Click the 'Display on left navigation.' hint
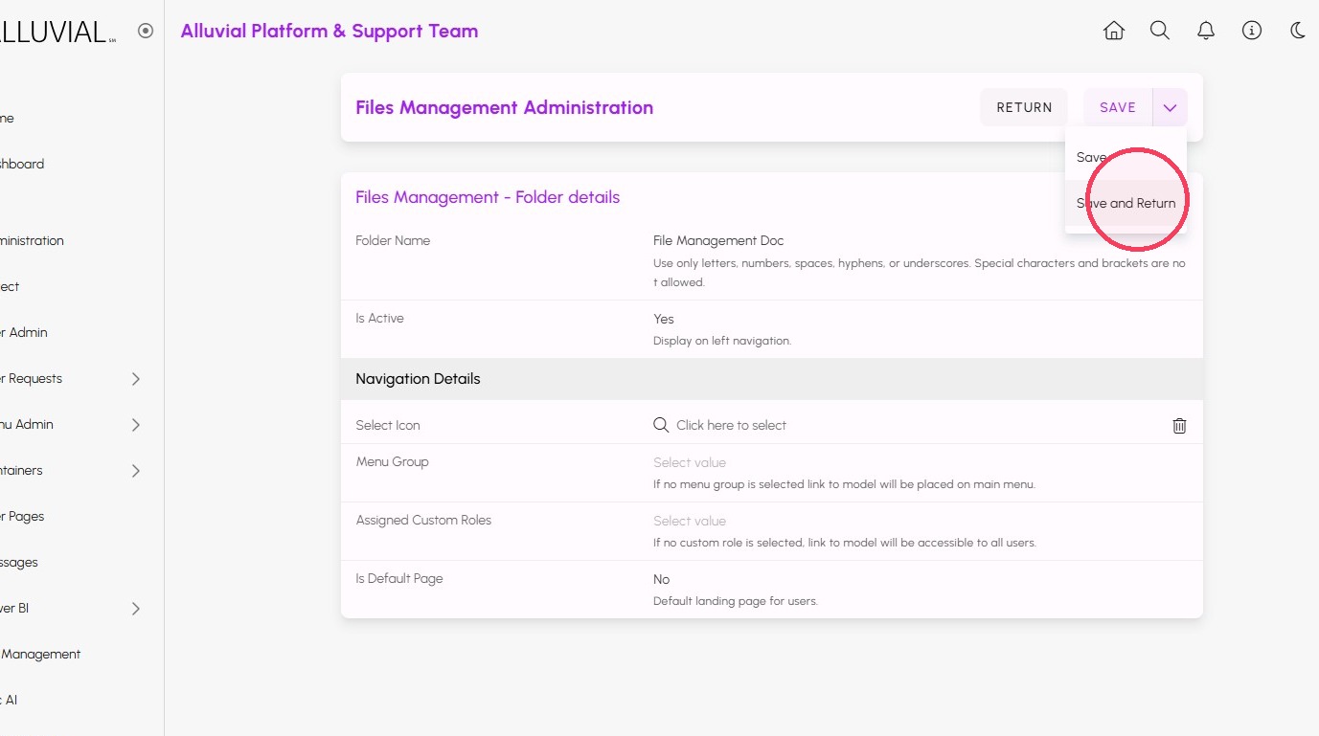 tap(722, 341)
